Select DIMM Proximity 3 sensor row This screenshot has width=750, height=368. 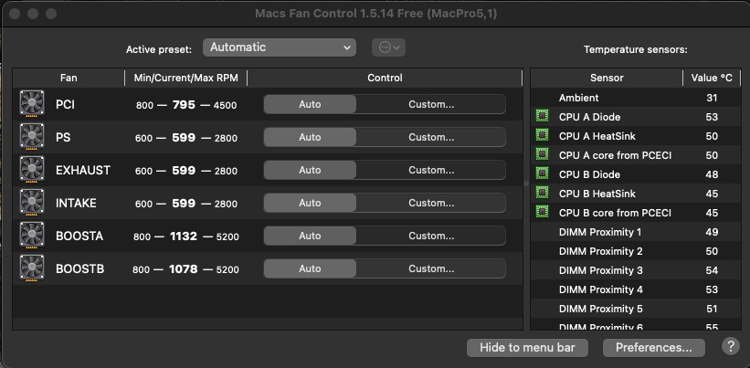pos(636,270)
